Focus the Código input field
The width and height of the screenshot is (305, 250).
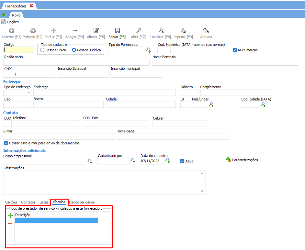click(x=19, y=50)
